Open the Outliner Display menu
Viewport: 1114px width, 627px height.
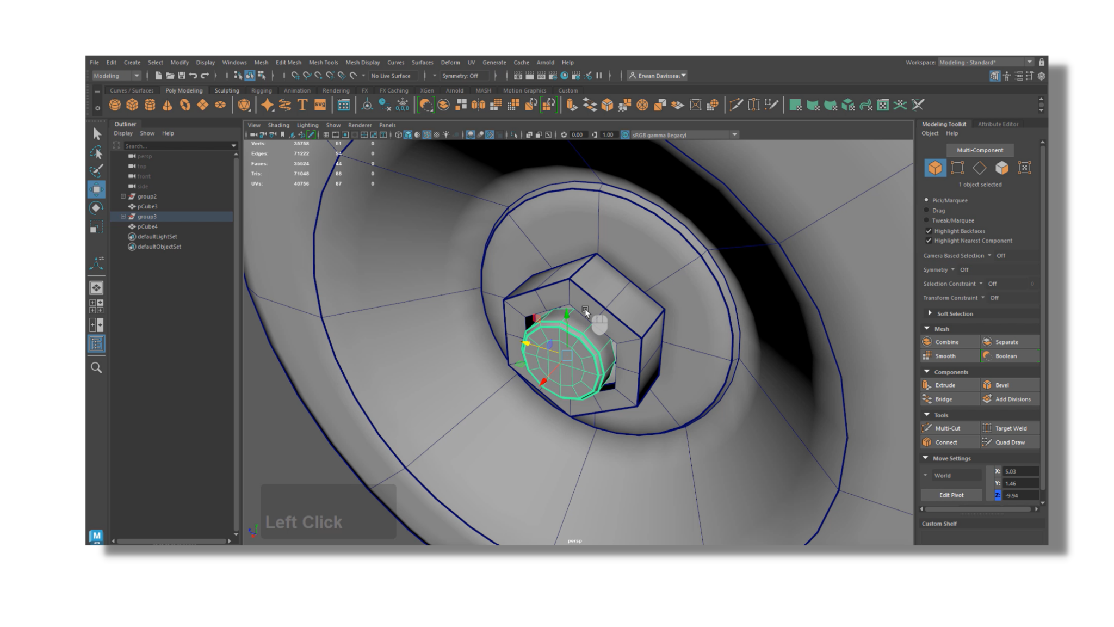(123, 133)
